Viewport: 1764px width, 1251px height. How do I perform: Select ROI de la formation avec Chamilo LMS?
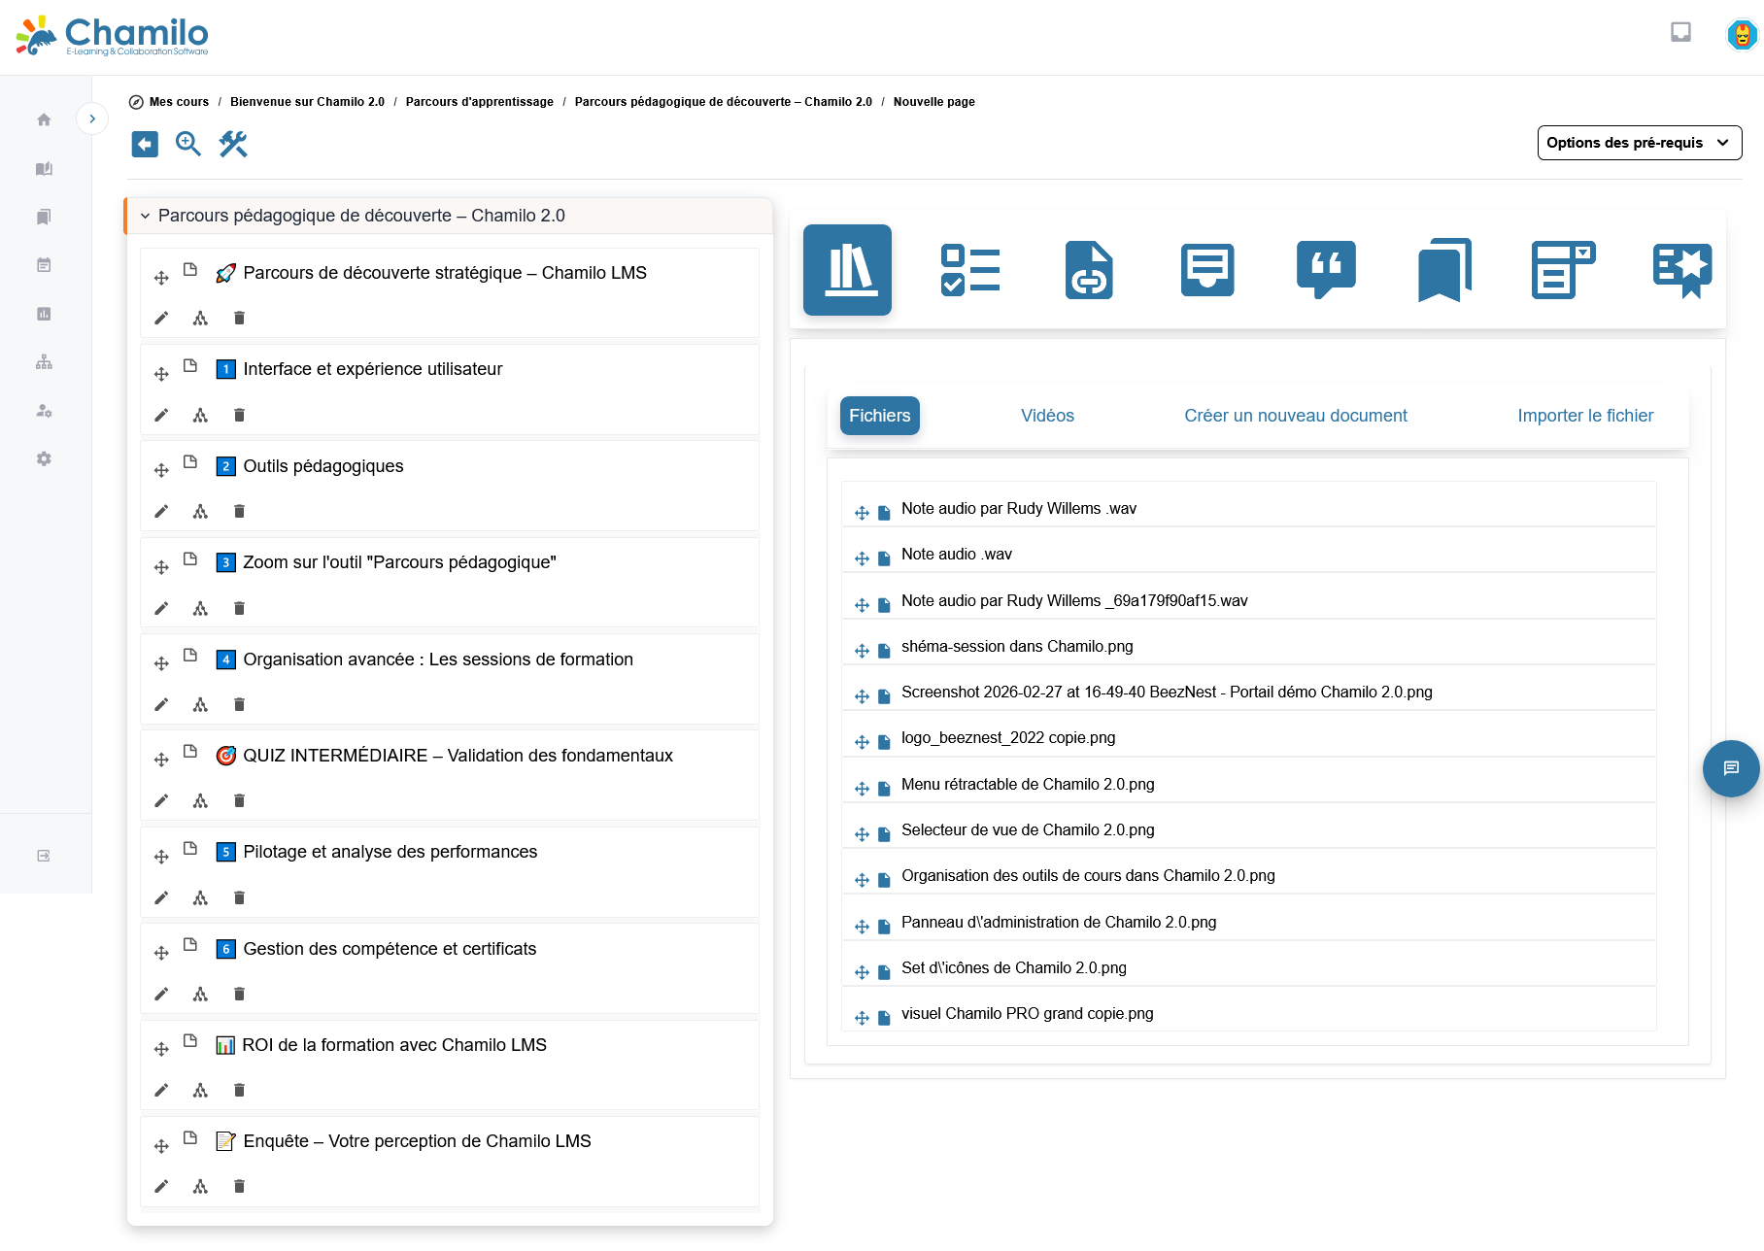[x=394, y=1045]
